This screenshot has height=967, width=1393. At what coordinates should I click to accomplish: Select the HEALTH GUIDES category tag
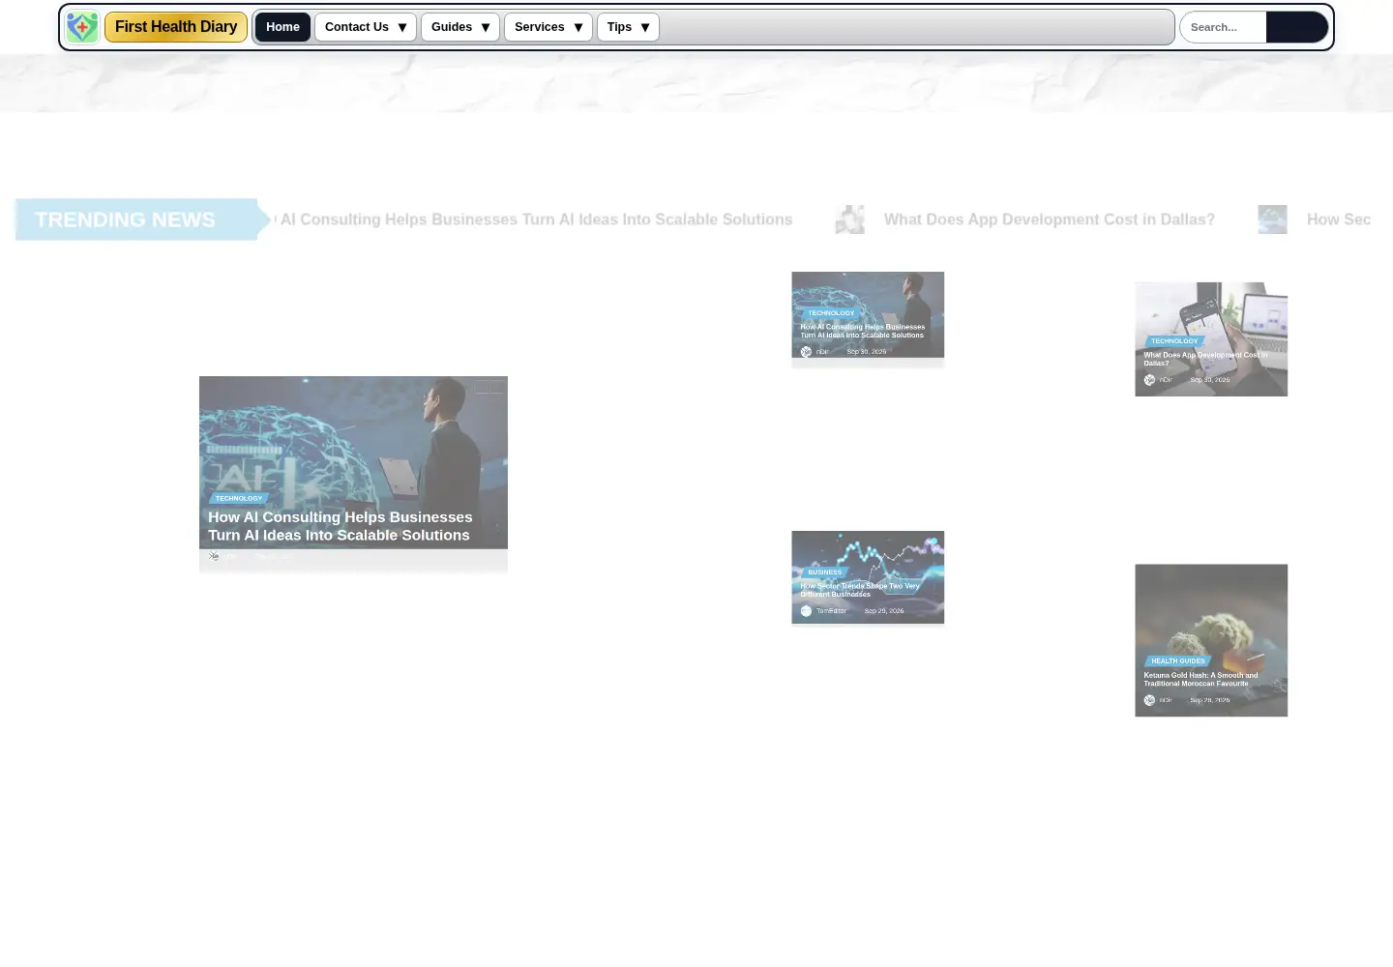[x=1177, y=660]
